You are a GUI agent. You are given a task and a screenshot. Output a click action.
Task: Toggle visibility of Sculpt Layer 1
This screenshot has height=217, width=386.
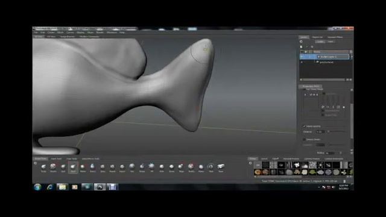[x=302, y=57]
